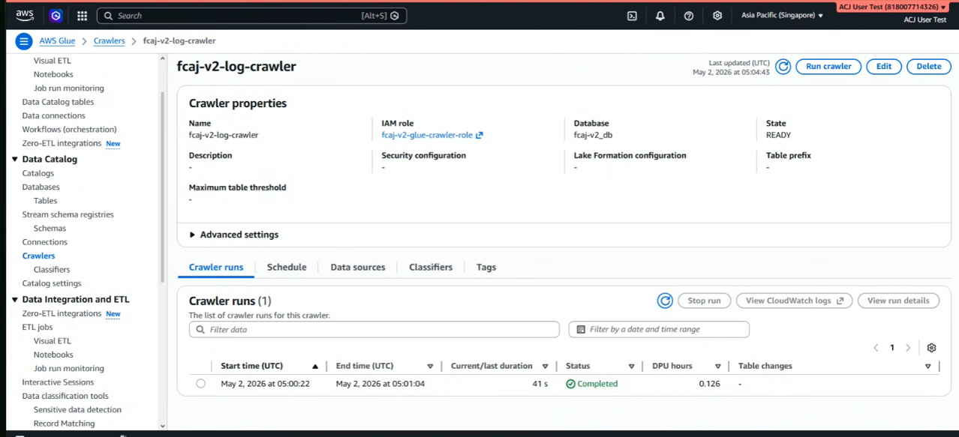
Task: Open Data classification tools in sidebar
Action: click(x=65, y=396)
